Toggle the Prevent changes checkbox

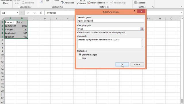80,55
